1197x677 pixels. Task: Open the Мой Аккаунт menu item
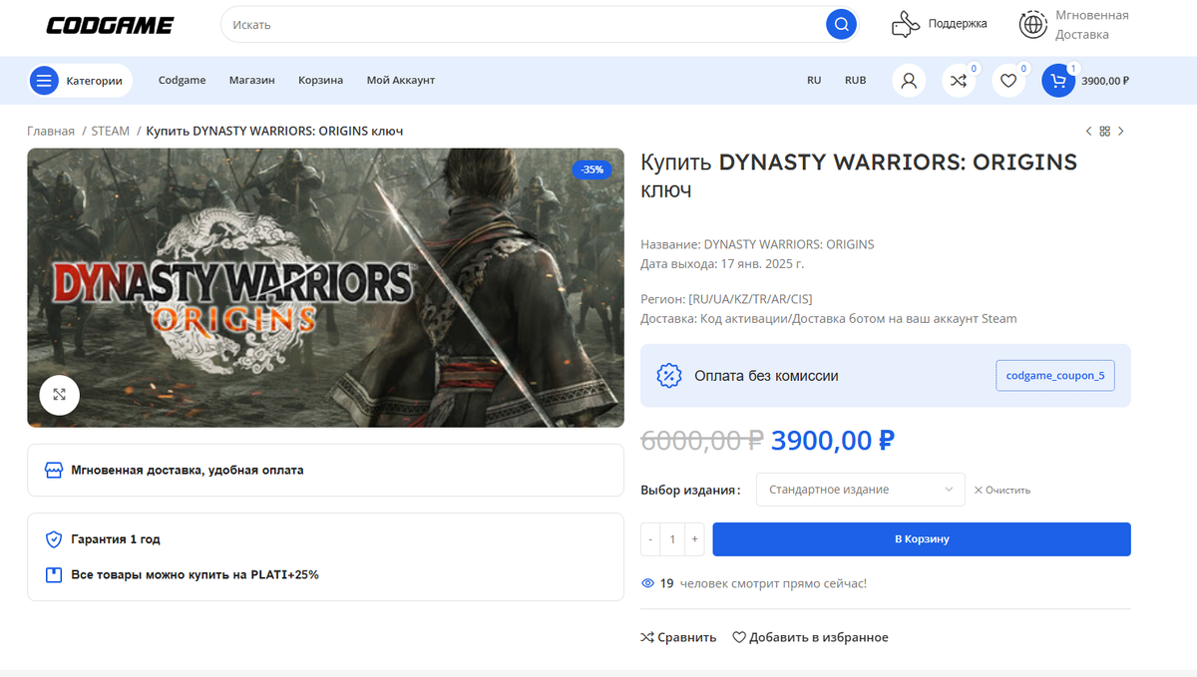tap(400, 81)
